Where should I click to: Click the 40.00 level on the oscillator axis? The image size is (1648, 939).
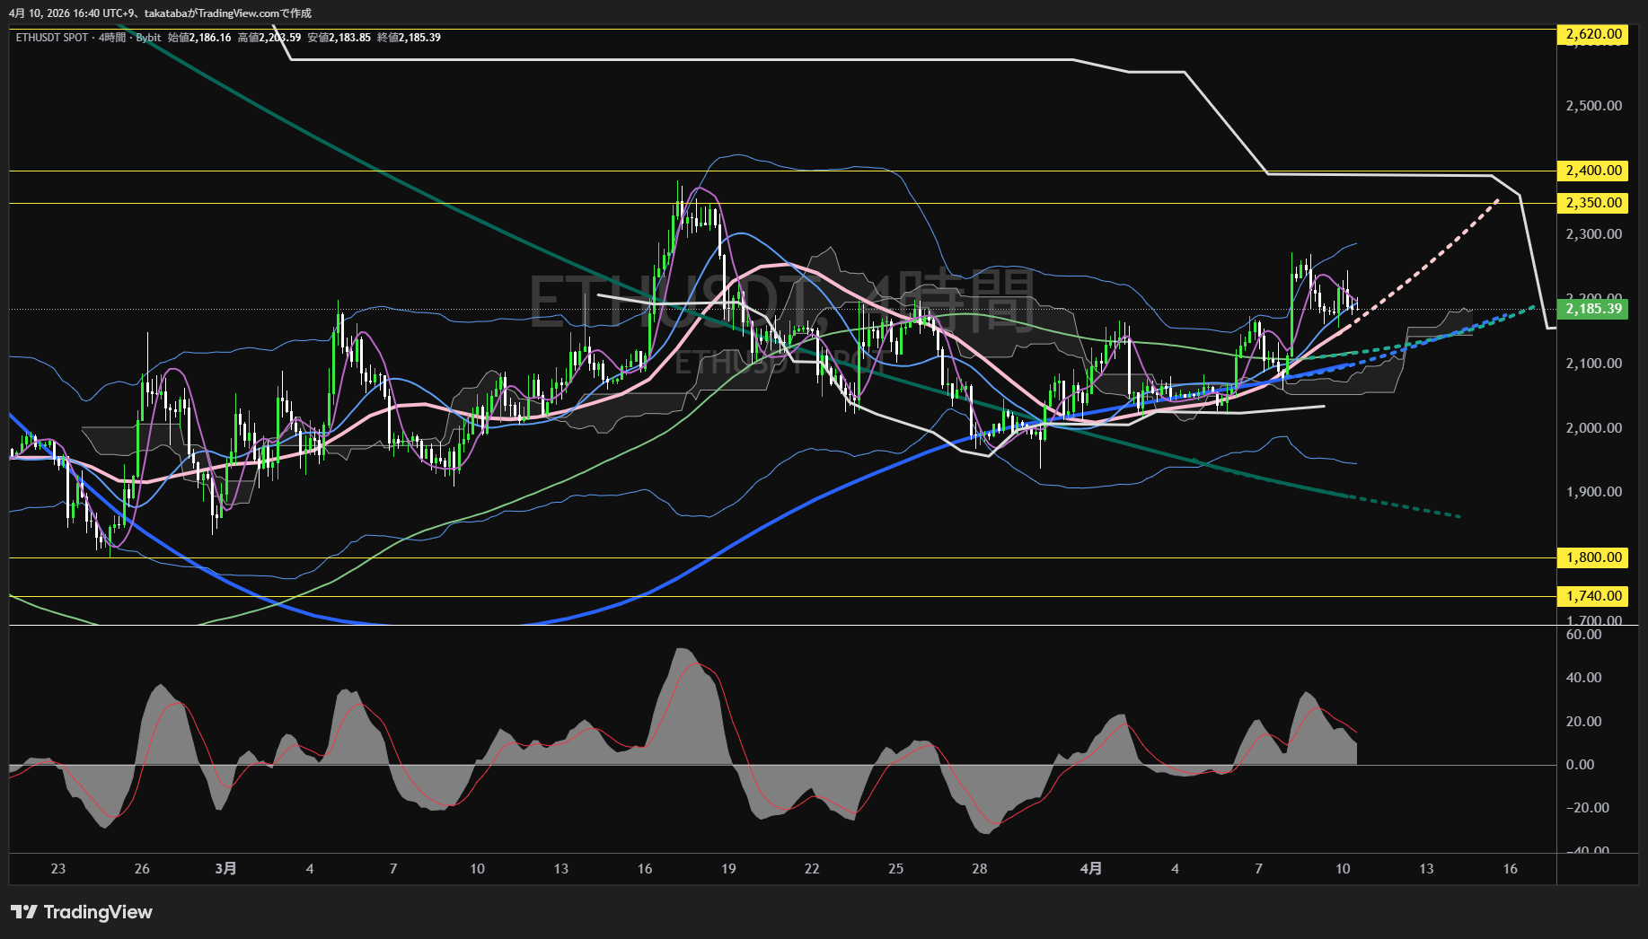(x=1583, y=678)
